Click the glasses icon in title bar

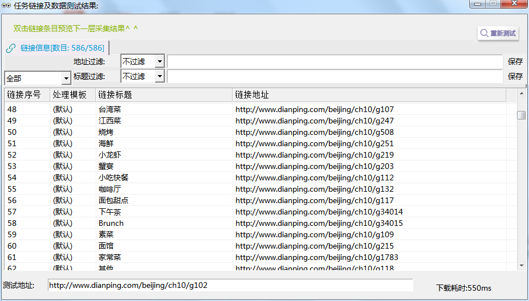pos(6,5)
